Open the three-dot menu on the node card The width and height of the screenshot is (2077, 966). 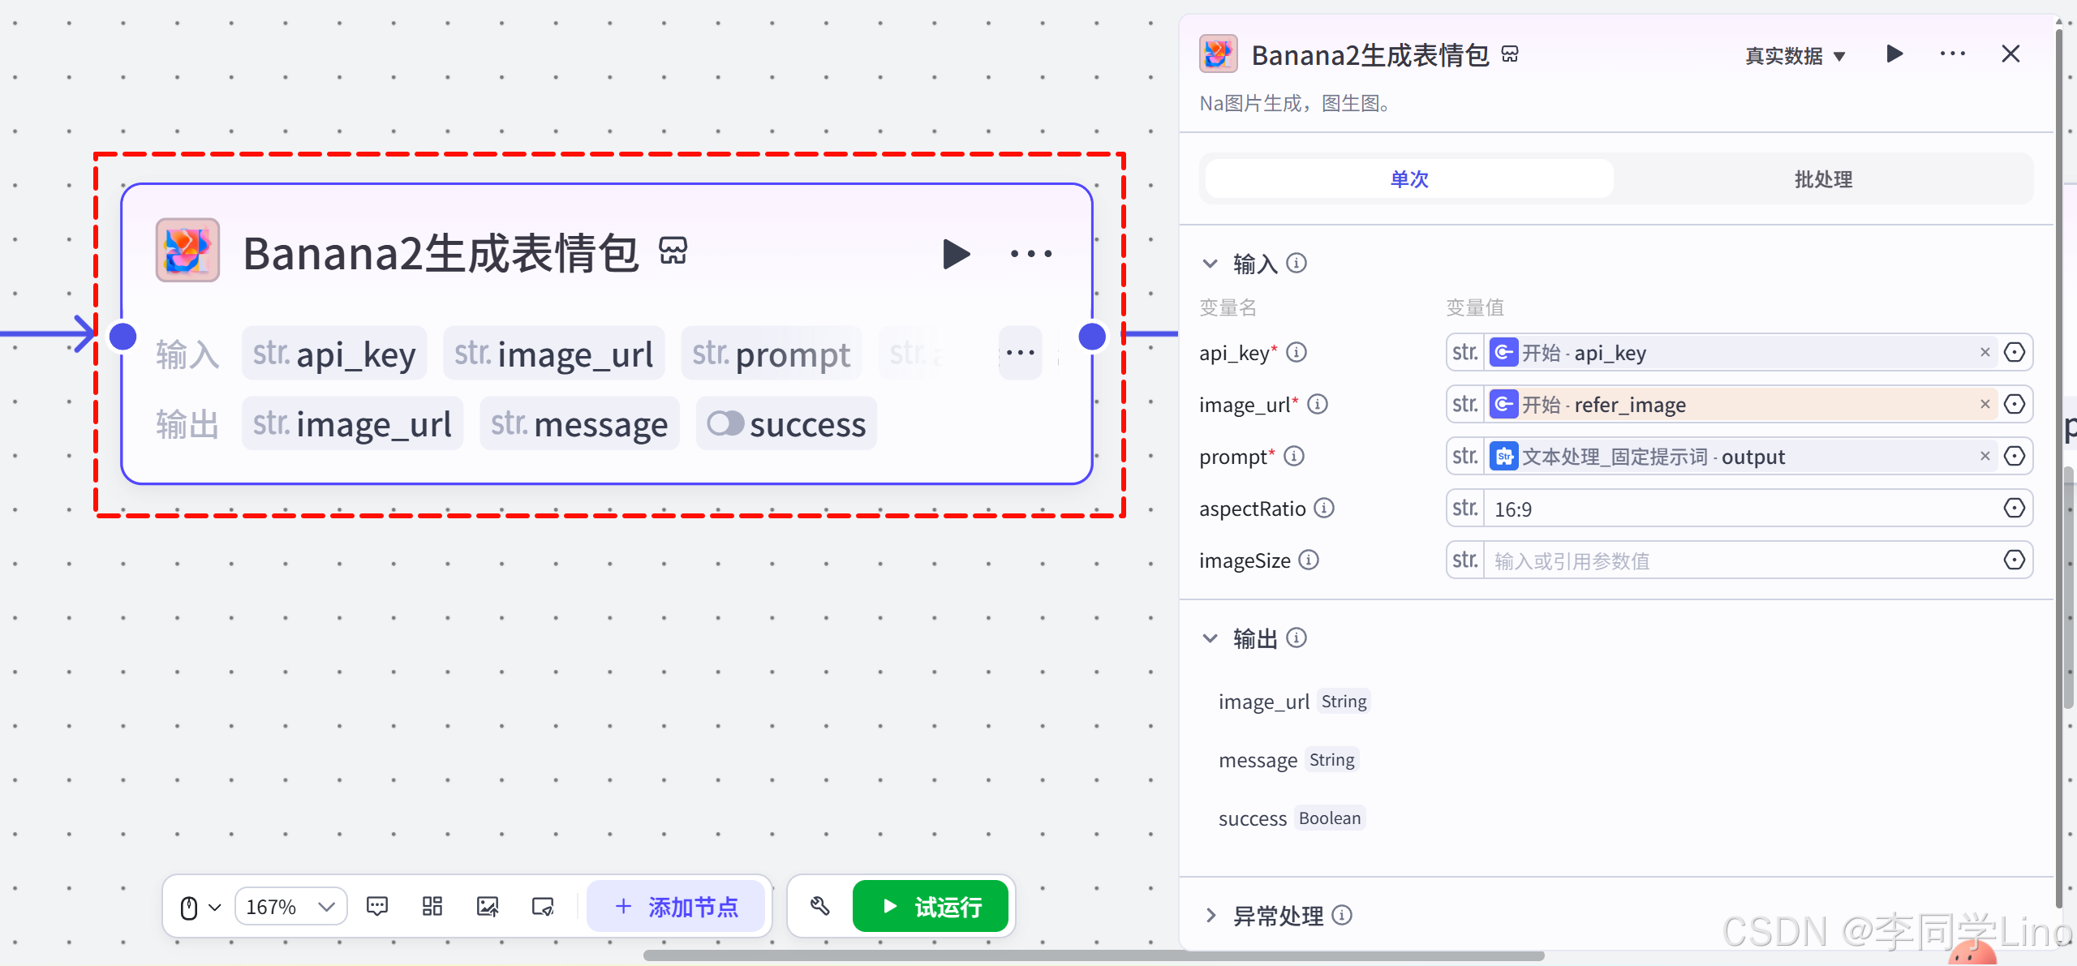click(x=1031, y=254)
